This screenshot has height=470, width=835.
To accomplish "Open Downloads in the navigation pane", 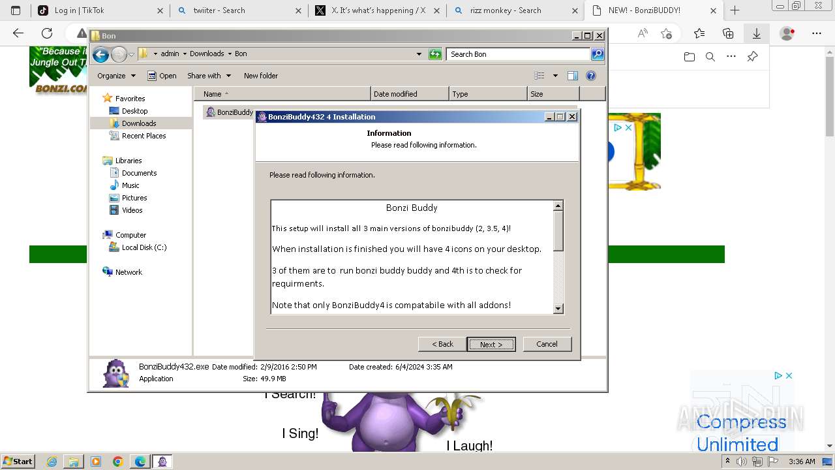I will coord(139,123).
